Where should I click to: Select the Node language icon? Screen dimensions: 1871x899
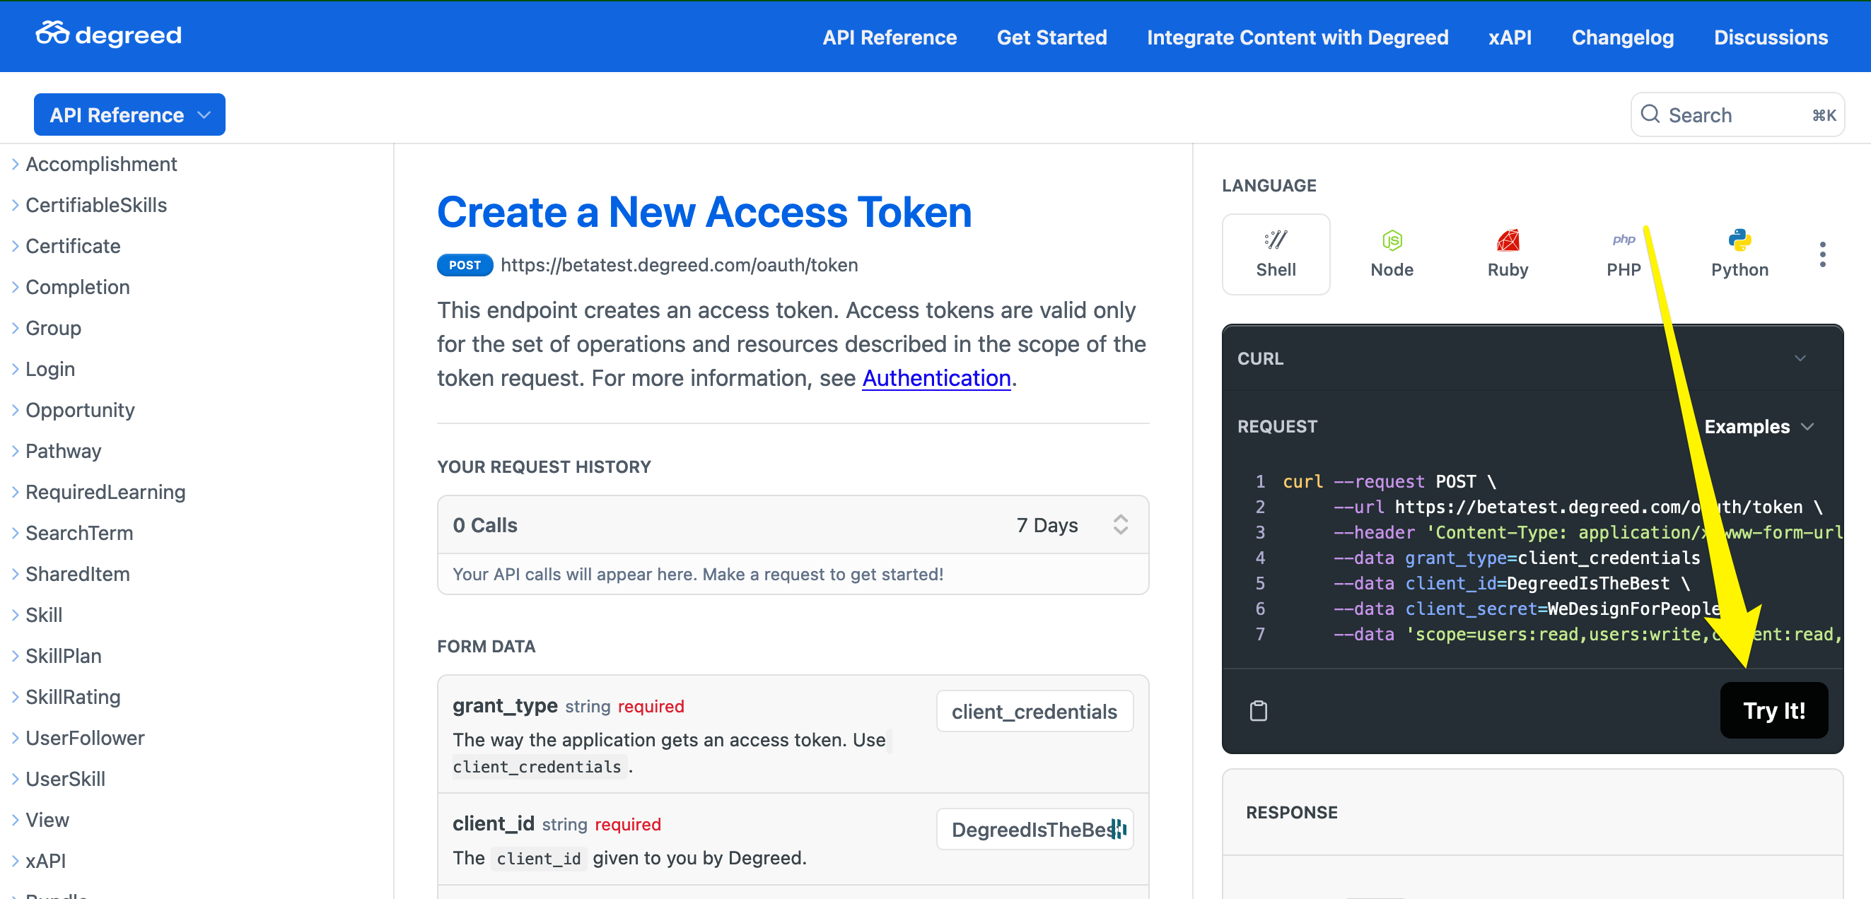[x=1391, y=254]
